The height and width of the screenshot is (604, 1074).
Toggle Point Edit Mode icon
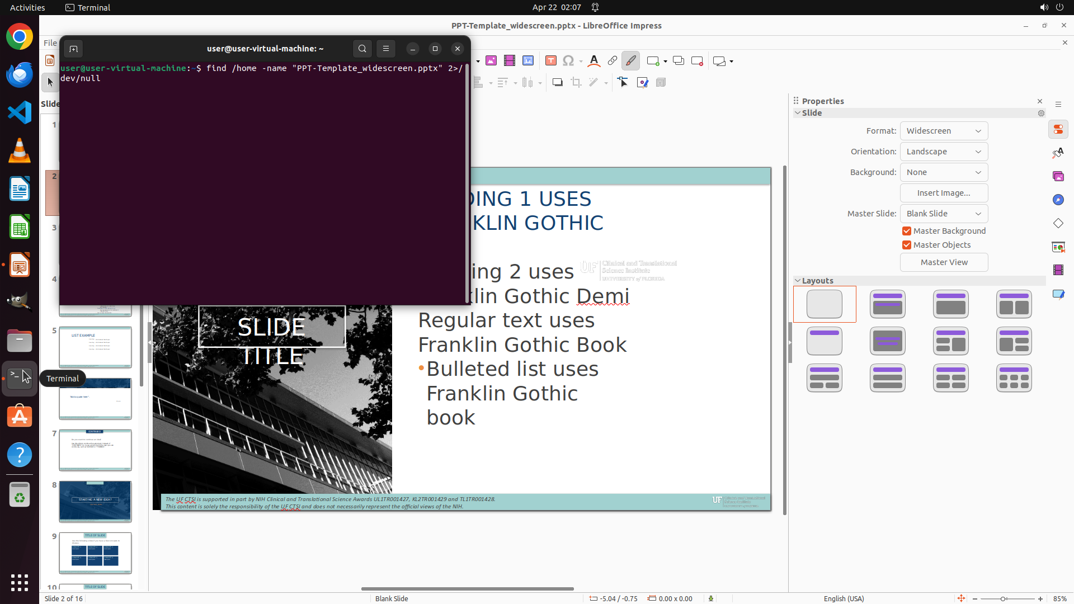(x=623, y=83)
